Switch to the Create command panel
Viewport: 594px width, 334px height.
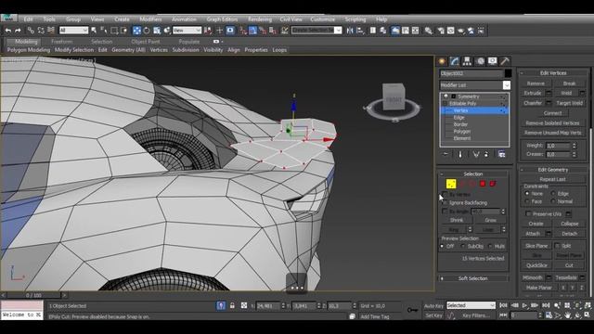point(442,61)
